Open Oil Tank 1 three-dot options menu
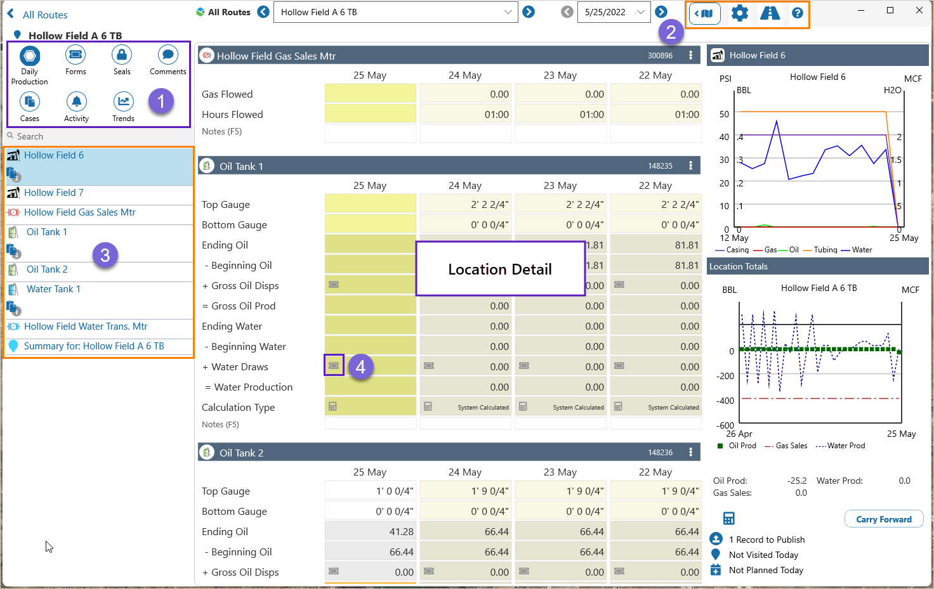Screen dimensions: 934x589 pyautogui.click(x=691, y=165)
